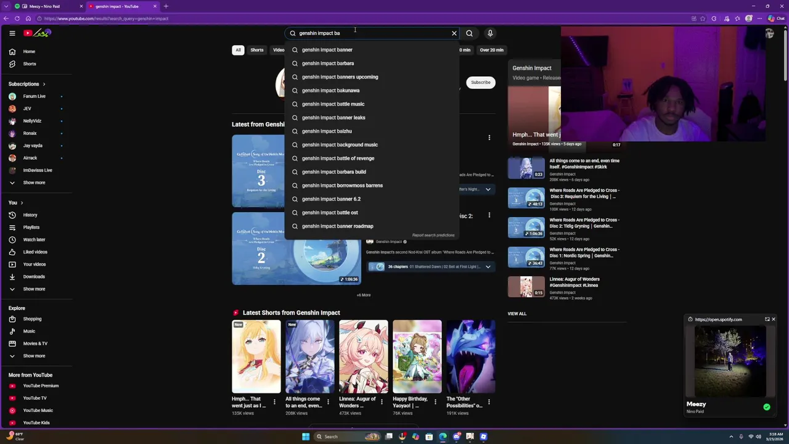This screenshot has height=444, width=789.
Task: Open options menu for 'Hmph... That went' short
Action: tap(274, 402)
